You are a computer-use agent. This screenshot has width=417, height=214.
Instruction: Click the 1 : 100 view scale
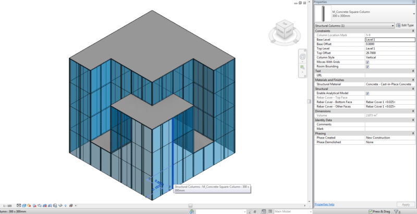point(7,206)
